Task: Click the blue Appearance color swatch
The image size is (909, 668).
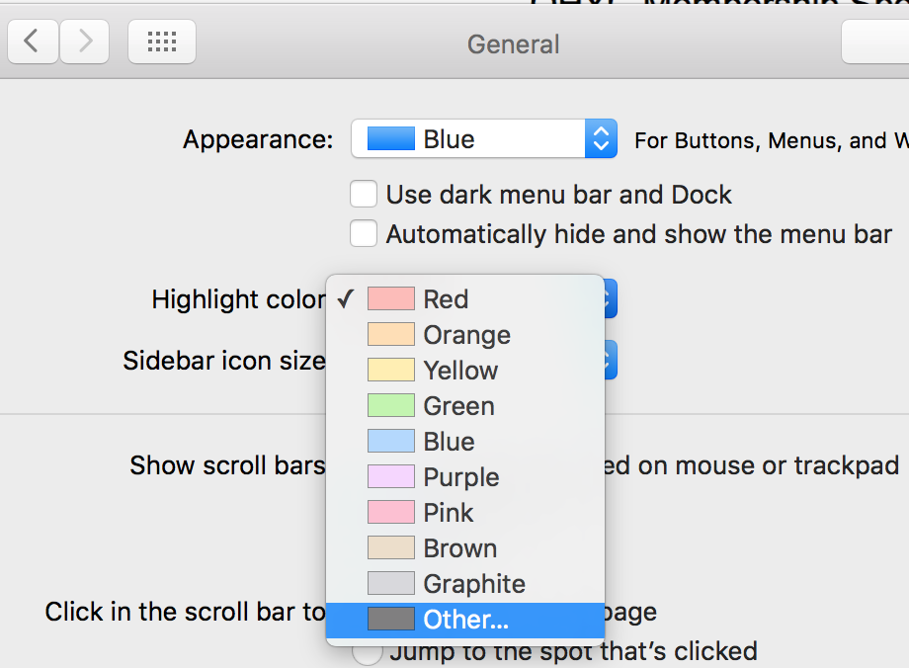Action: 390,139
